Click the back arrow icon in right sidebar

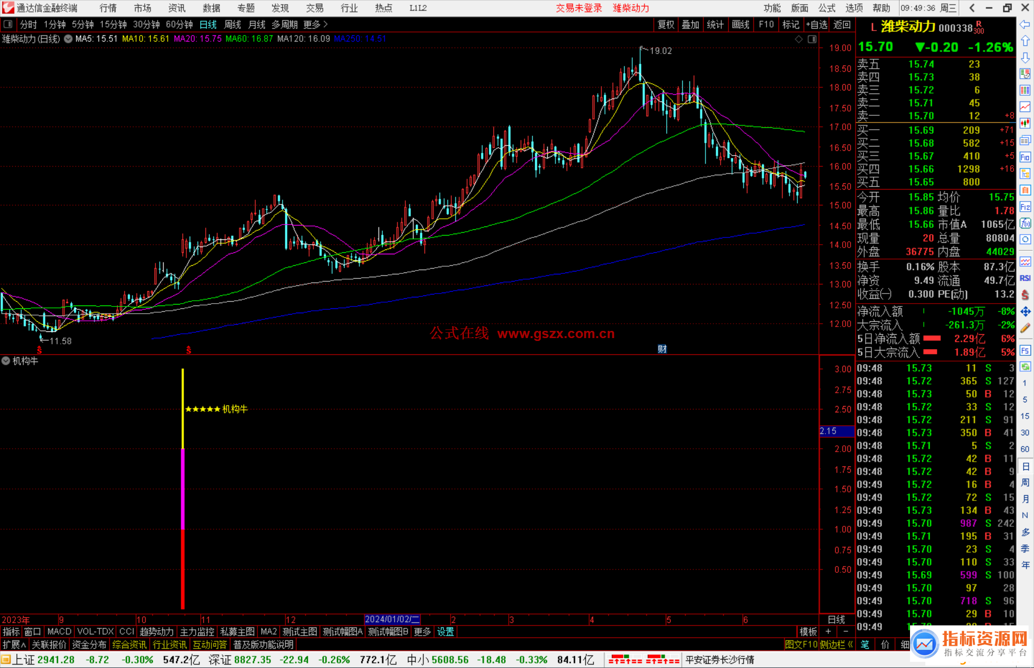point(1025,24)
